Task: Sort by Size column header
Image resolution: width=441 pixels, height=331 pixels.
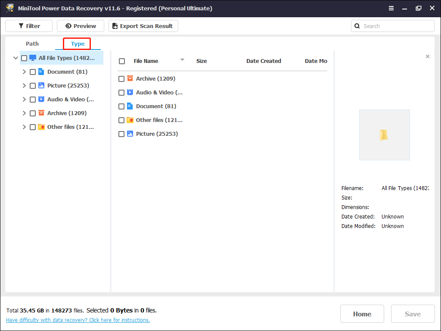Action: point(202,61)
